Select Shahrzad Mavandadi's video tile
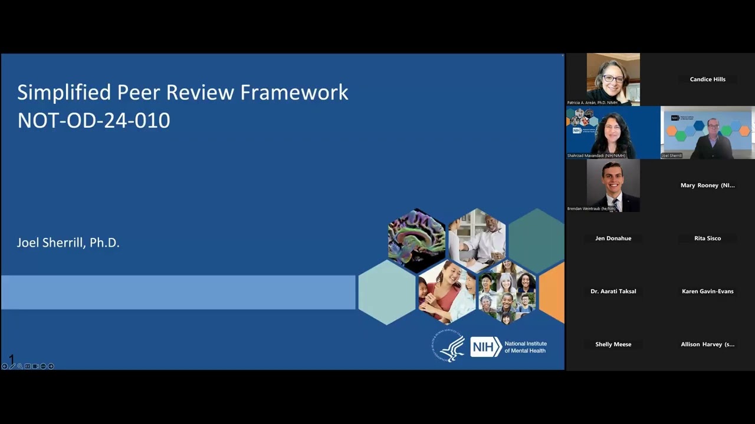The image size is (755, 424). (613, 132)
